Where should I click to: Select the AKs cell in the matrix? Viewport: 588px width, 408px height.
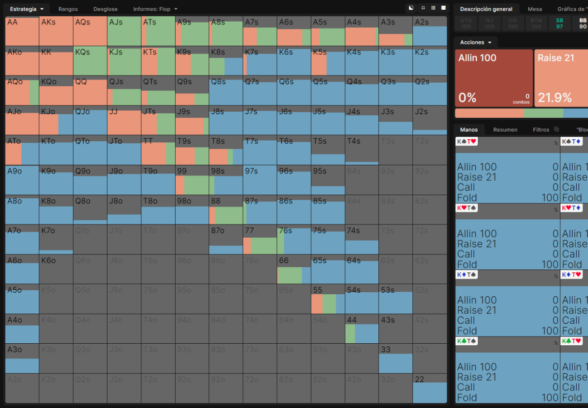tap(56, 31)
